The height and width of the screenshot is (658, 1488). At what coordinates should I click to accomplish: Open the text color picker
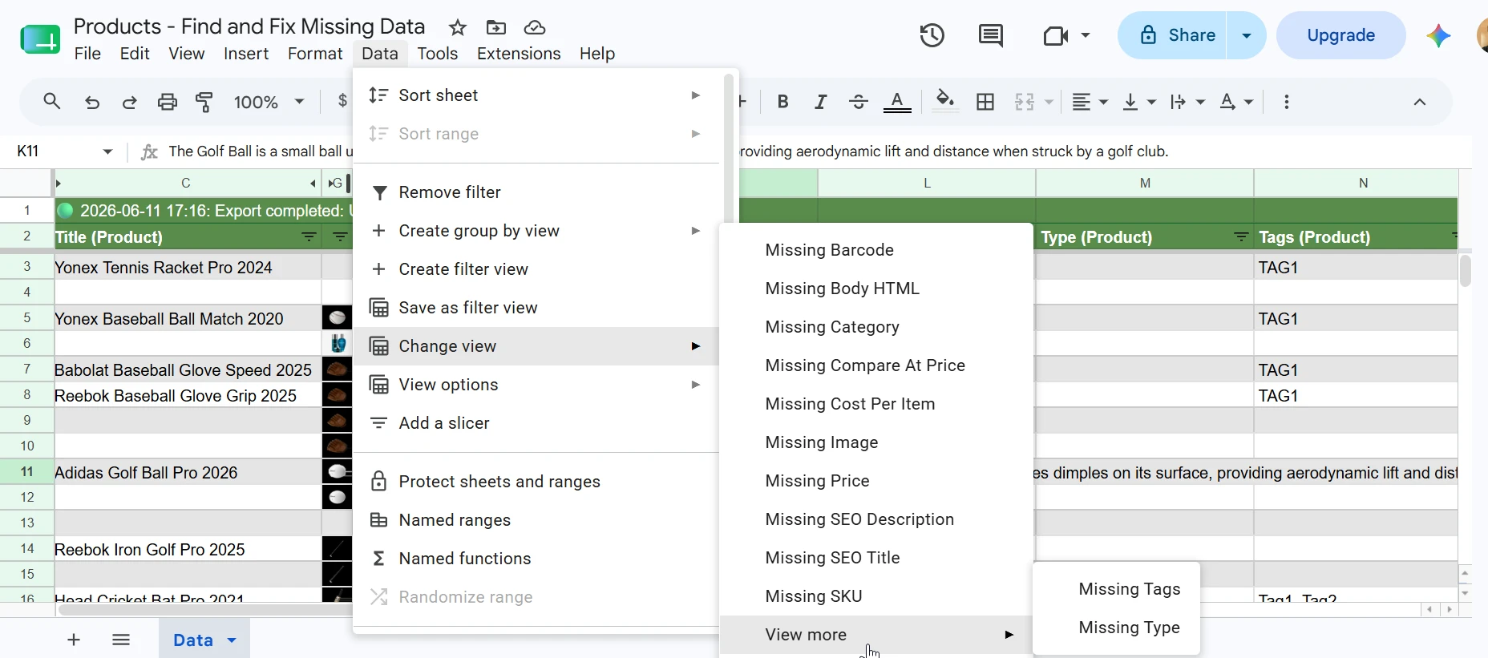(897, 102)
